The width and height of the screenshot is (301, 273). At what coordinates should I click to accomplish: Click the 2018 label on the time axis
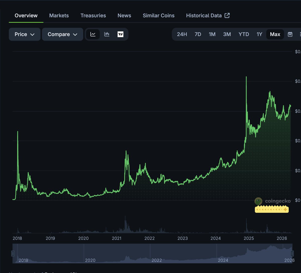pos(17,238)
